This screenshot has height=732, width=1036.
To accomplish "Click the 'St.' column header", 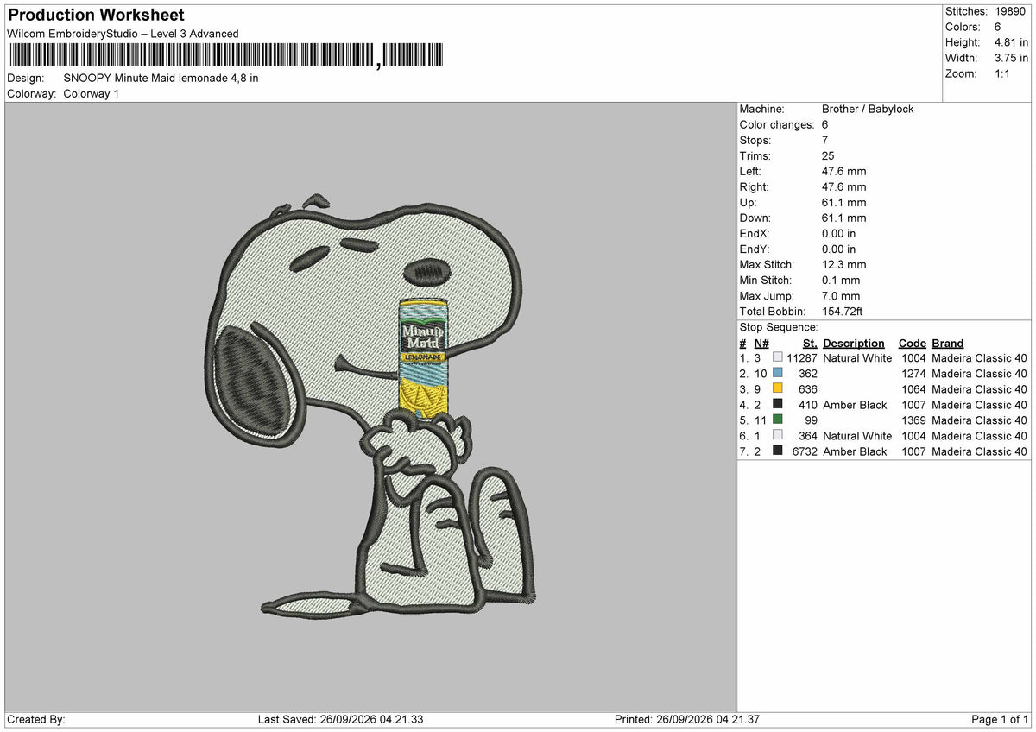I will pyautogui.click(x=810, y=343).
